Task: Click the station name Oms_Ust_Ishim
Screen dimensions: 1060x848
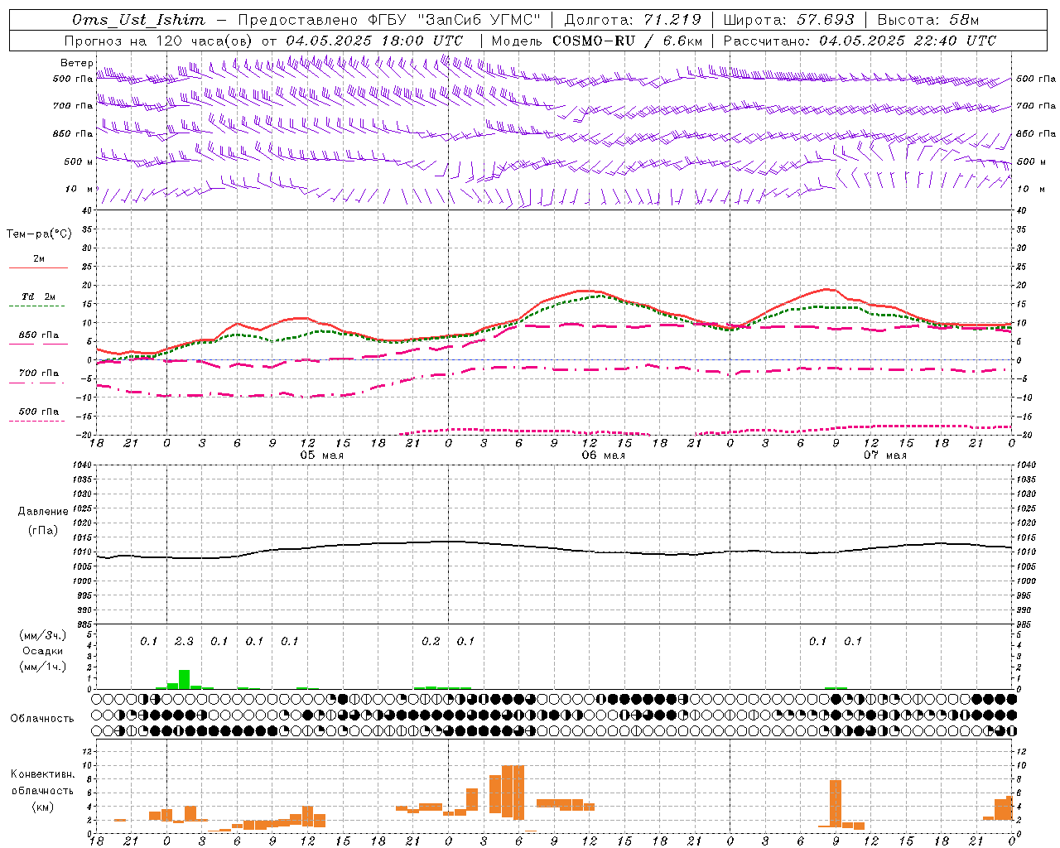Action: [138, 20]
